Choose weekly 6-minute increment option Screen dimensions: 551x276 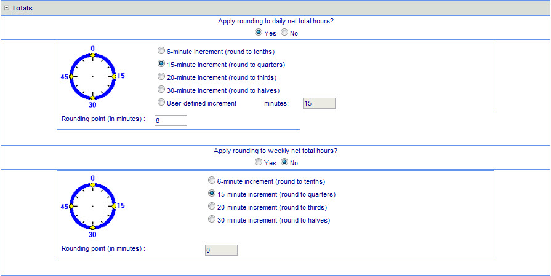click(212, 181)
